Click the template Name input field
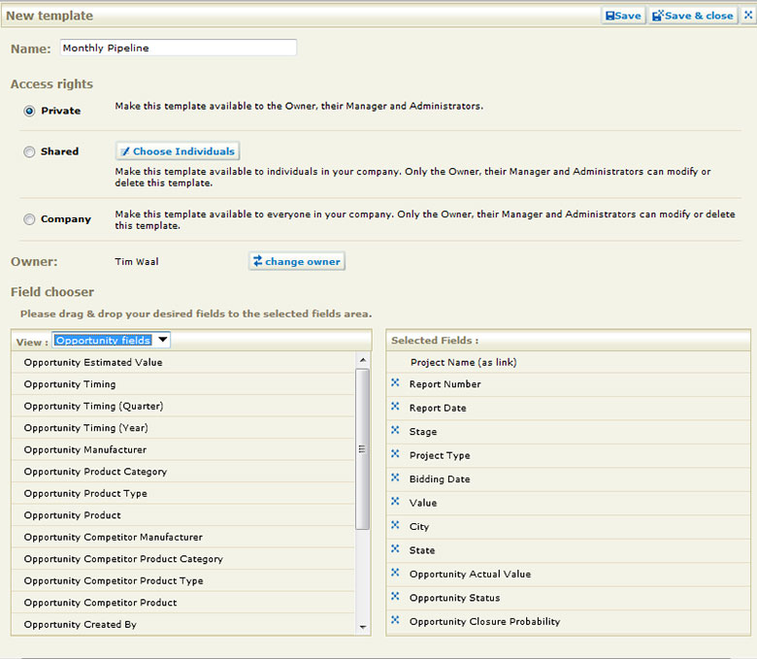757x659 pixels. 179,48
